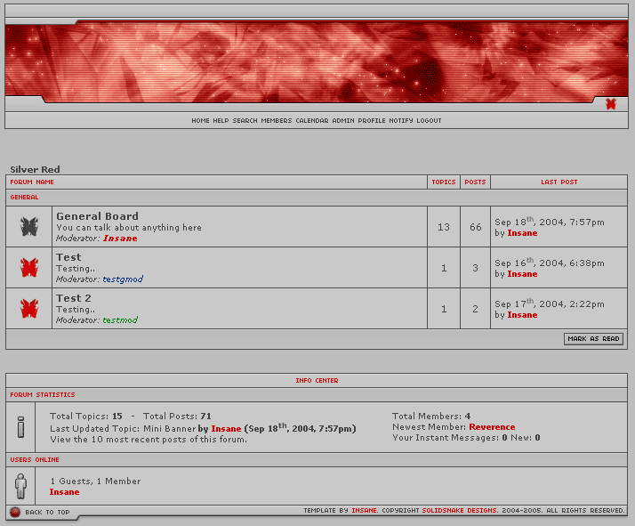Click the Logout link
This screenshot has height=526, width=635.
point(429,121)
